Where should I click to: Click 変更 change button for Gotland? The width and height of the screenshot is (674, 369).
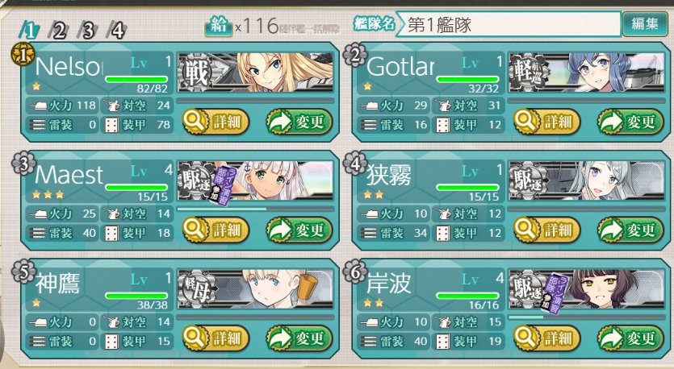630,122
